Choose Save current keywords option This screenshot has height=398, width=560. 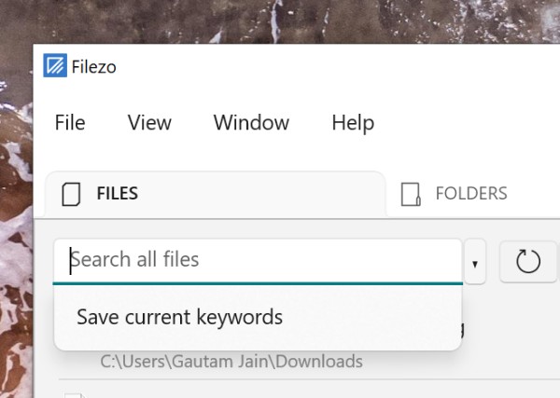pyautogui.click(x=179, y=317)
